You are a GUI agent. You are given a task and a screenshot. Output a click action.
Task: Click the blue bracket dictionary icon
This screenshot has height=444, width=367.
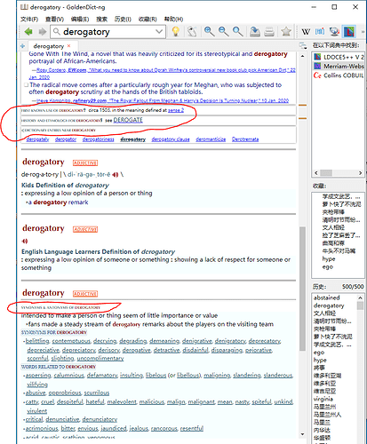click(x=320, y=31)
